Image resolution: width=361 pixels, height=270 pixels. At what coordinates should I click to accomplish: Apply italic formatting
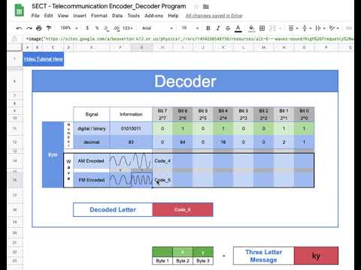tap(218, 28)
